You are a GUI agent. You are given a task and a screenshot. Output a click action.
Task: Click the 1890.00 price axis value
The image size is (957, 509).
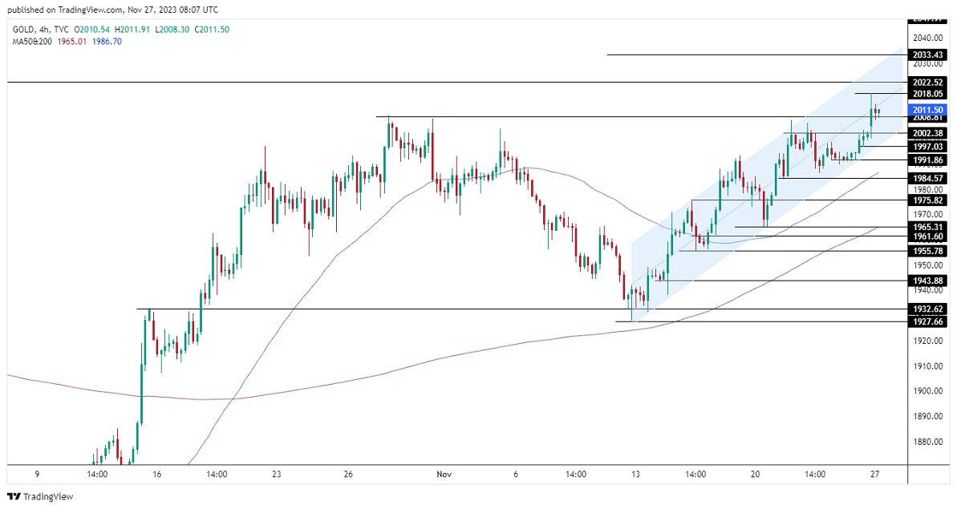tap(927, 417)
